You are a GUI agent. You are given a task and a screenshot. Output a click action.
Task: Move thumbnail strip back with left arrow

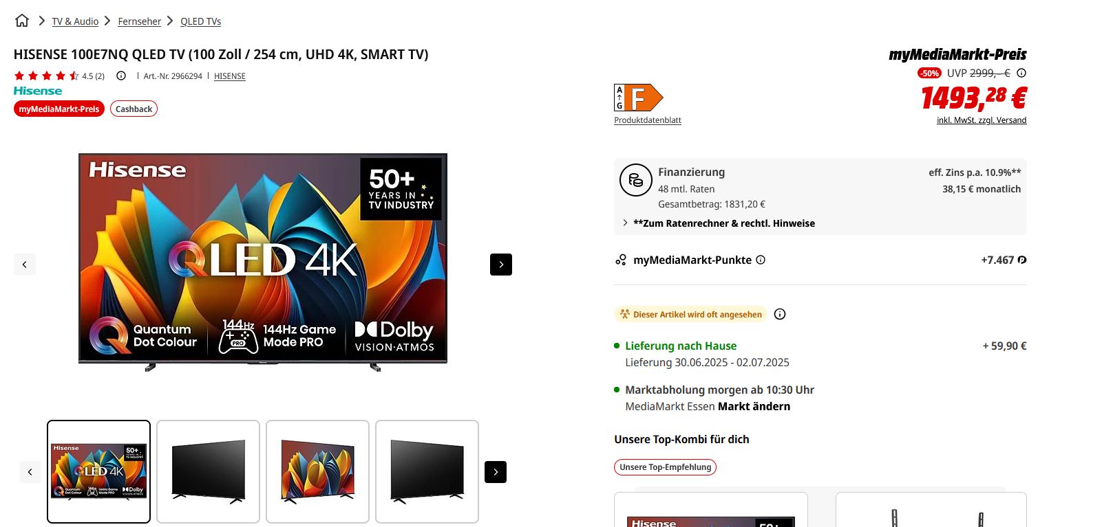(30, 472)
